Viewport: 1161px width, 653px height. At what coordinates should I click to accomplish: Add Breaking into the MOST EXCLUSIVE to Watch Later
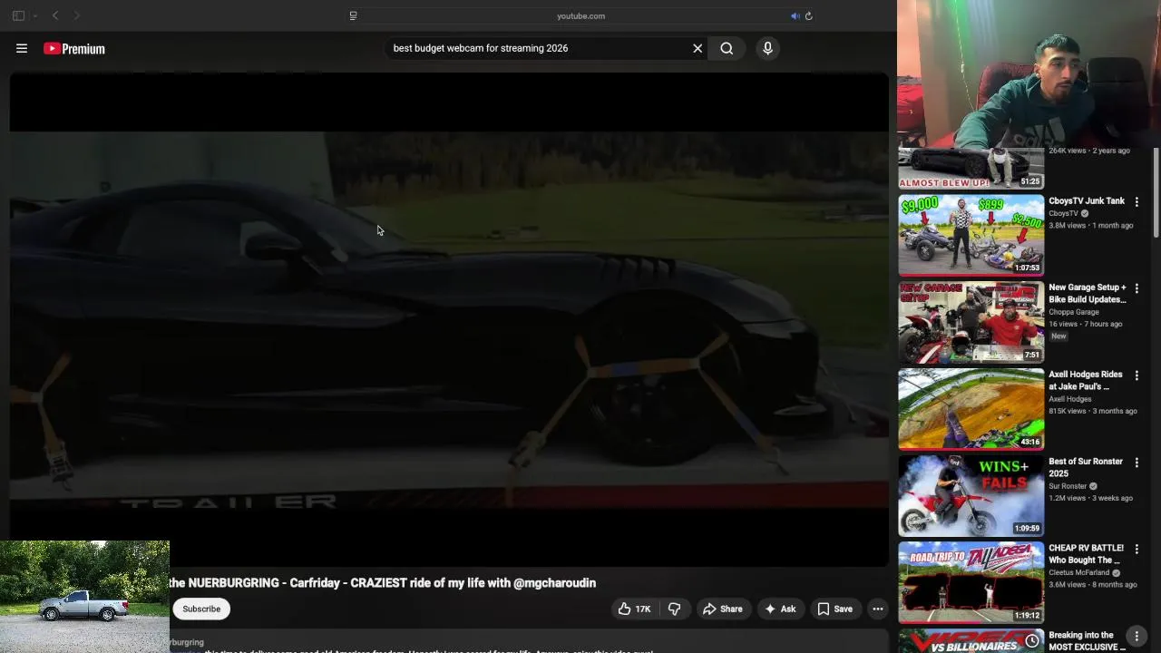(x=1032, y=640)
